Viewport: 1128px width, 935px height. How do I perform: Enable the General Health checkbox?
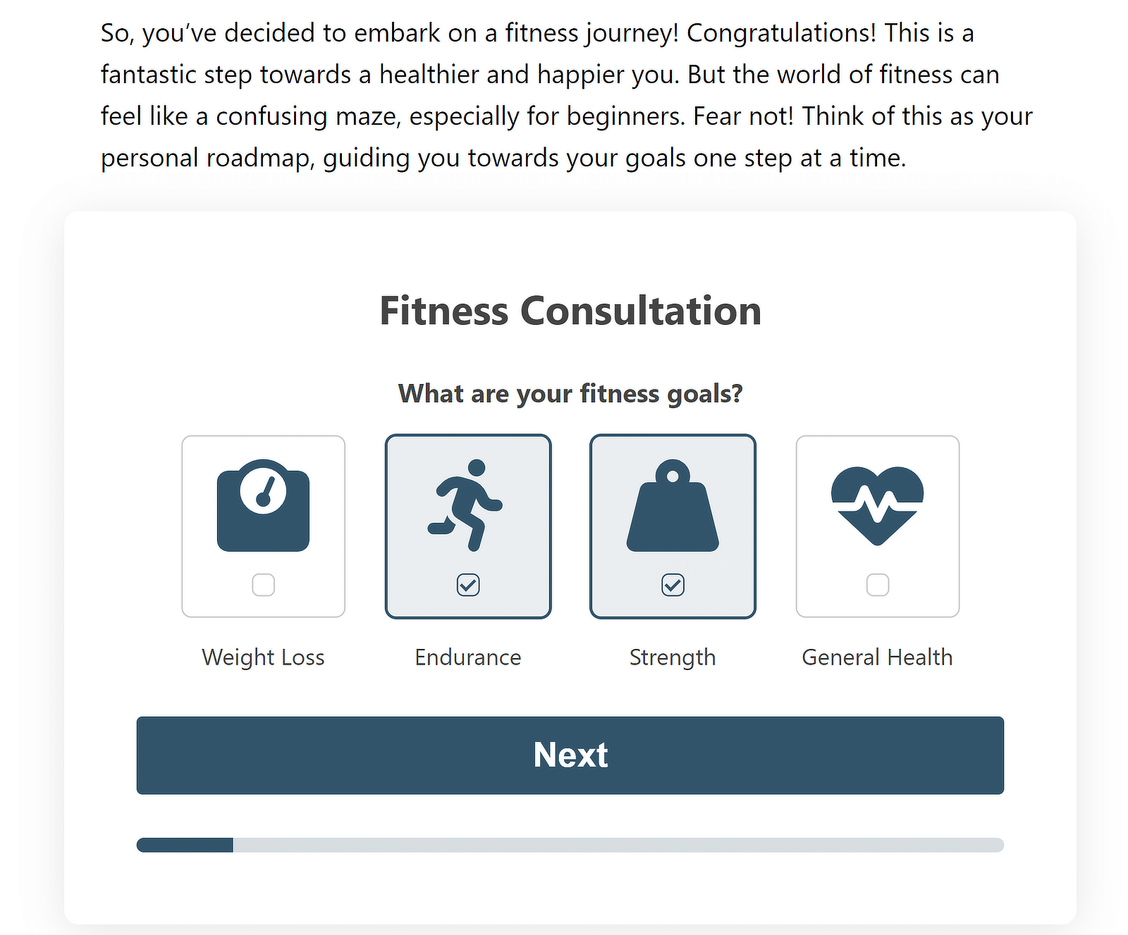pos(878,585)
